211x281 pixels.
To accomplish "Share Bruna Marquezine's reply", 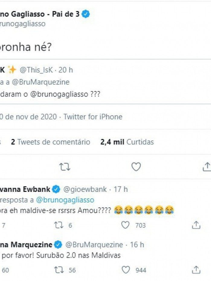I will coord(196,270).
